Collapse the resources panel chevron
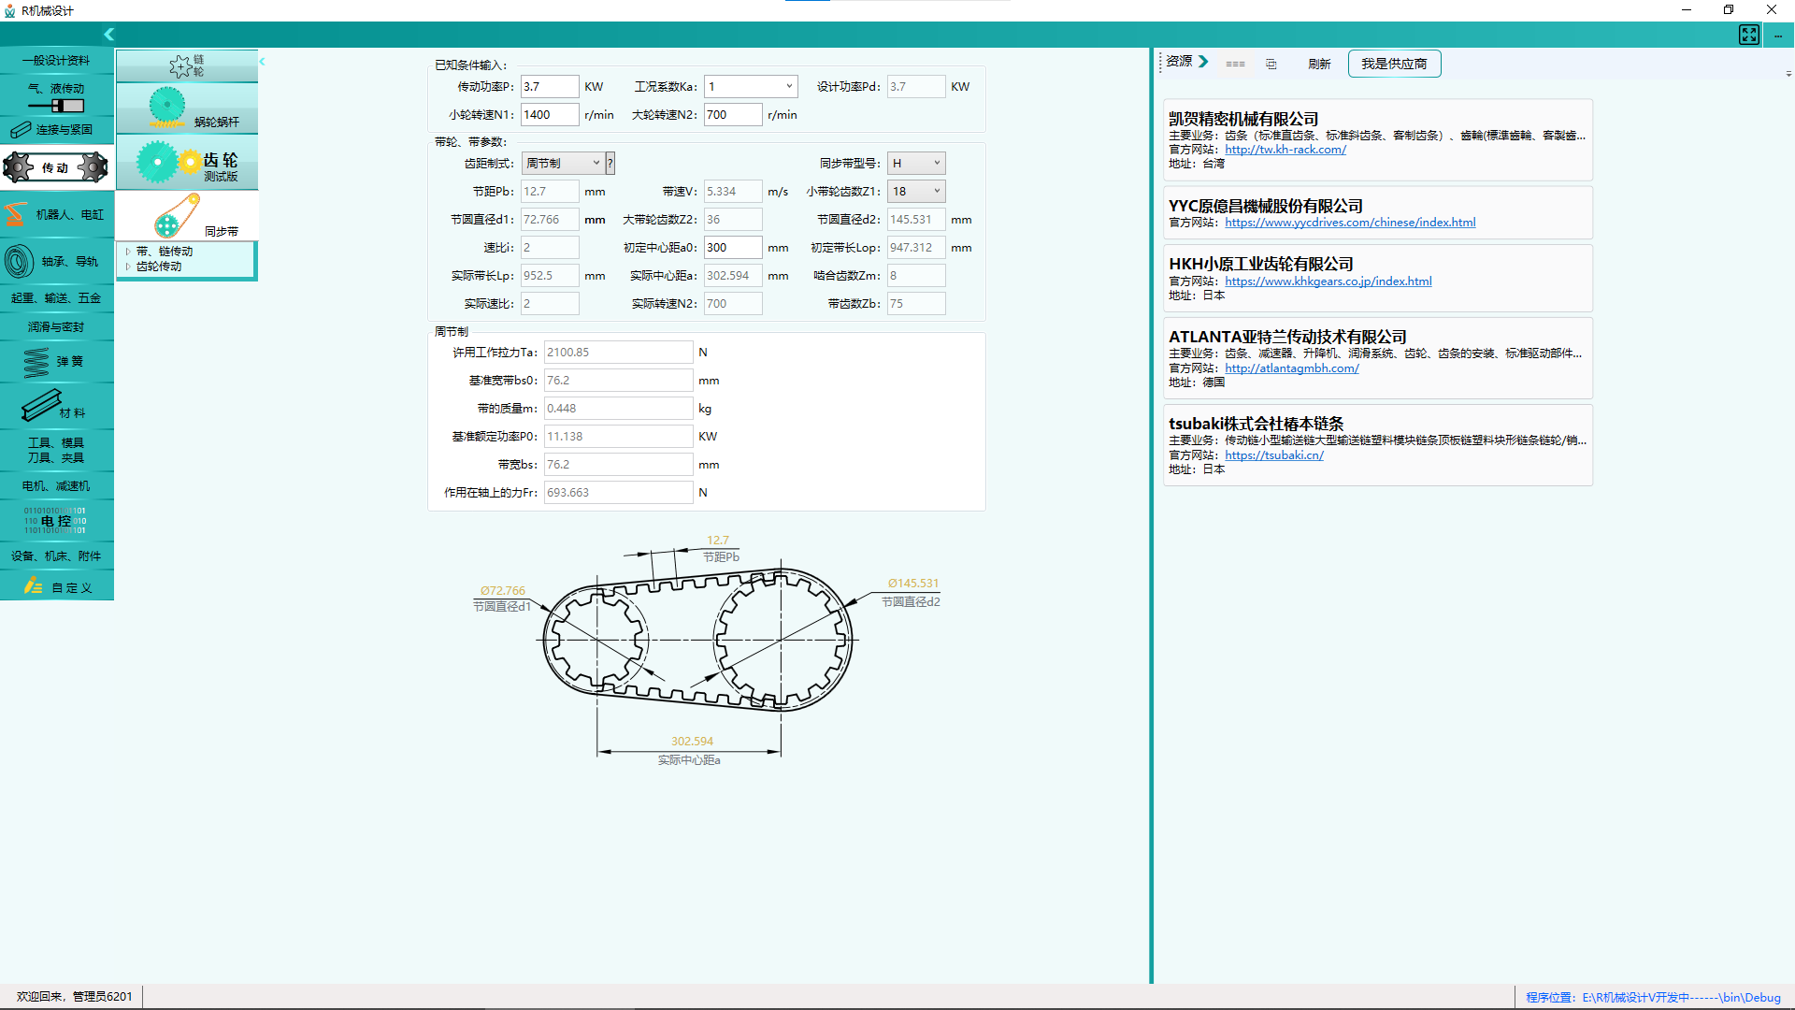This screenshot has height=1010, width=1795. tap(1204, 62)
